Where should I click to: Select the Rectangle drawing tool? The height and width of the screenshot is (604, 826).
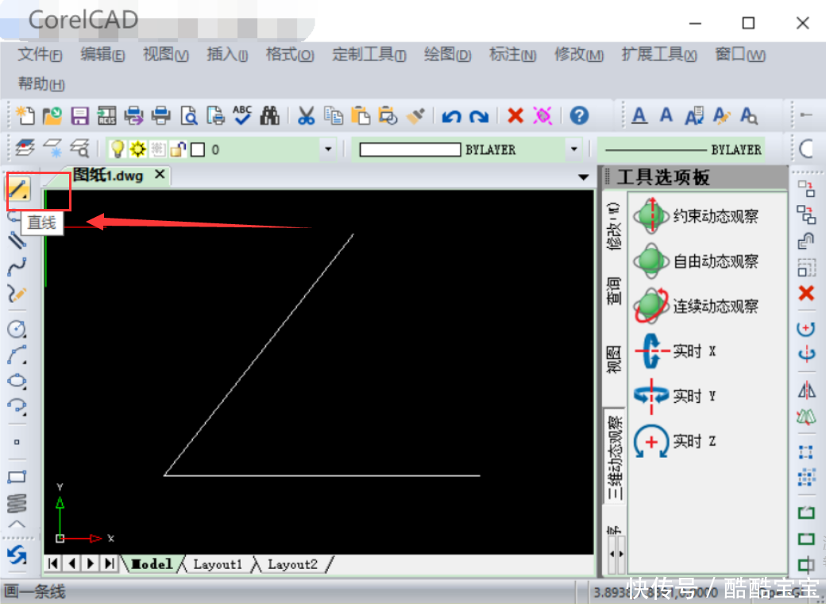(x=17, y=477)
